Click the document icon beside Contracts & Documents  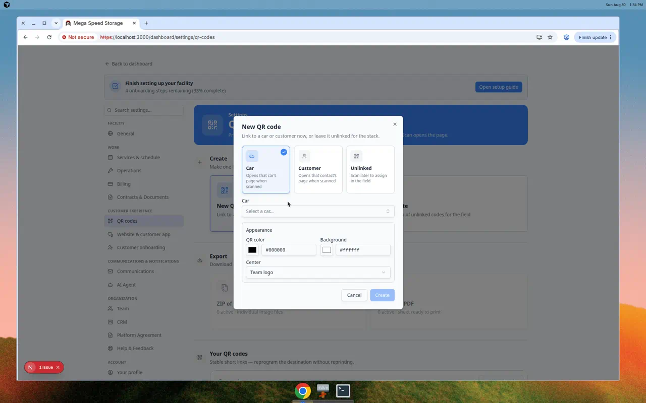pos(111,197)
